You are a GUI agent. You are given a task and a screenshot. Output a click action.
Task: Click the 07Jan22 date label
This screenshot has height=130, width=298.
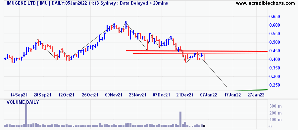pos(209,95)
